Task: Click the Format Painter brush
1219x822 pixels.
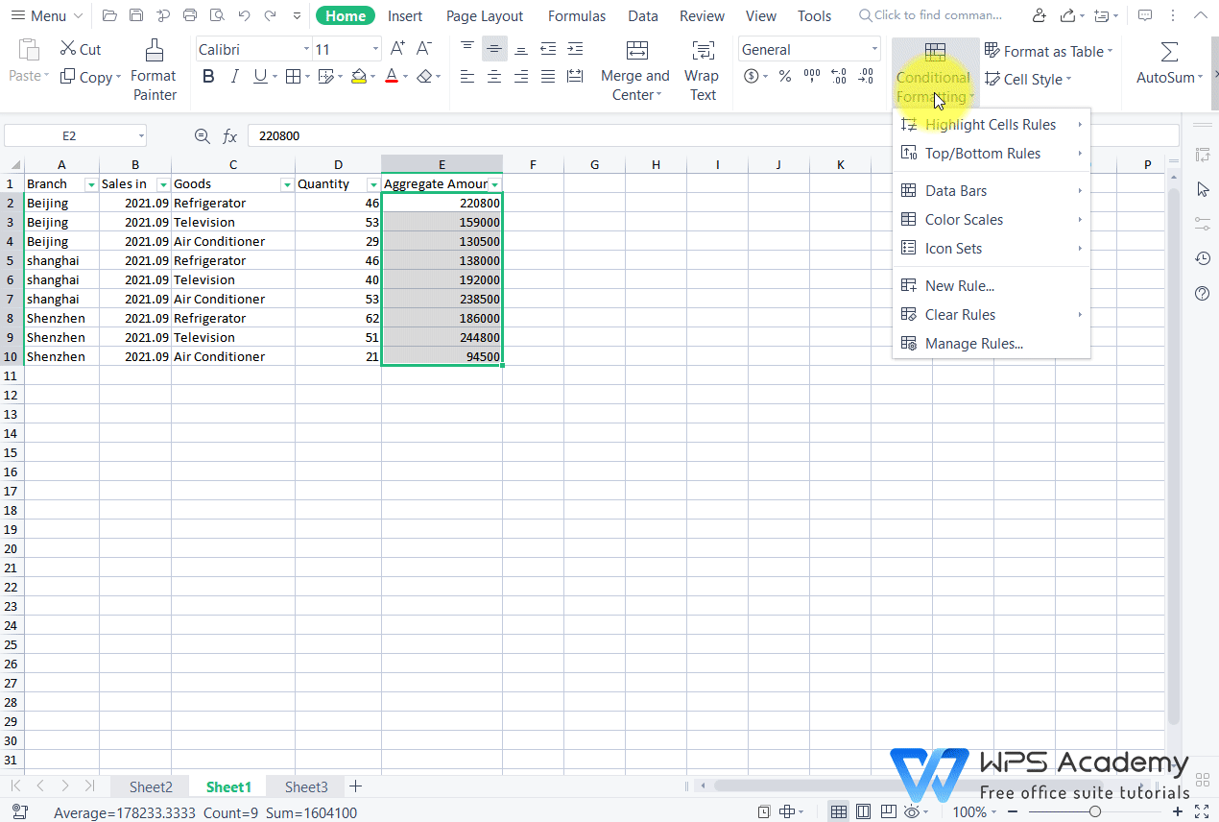Action: (155, 70)
